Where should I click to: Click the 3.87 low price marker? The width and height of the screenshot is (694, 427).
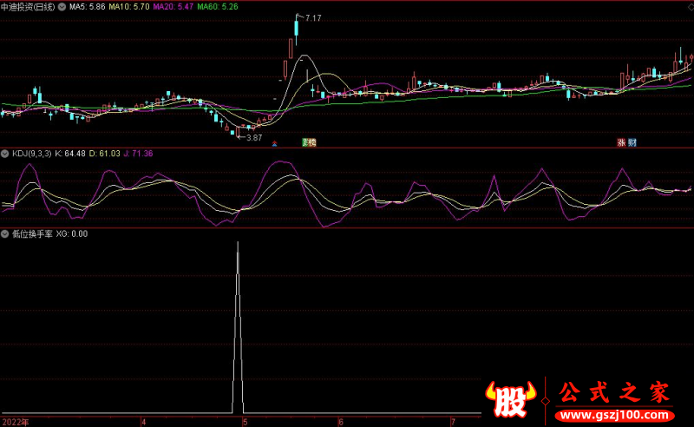coord(253,137)
